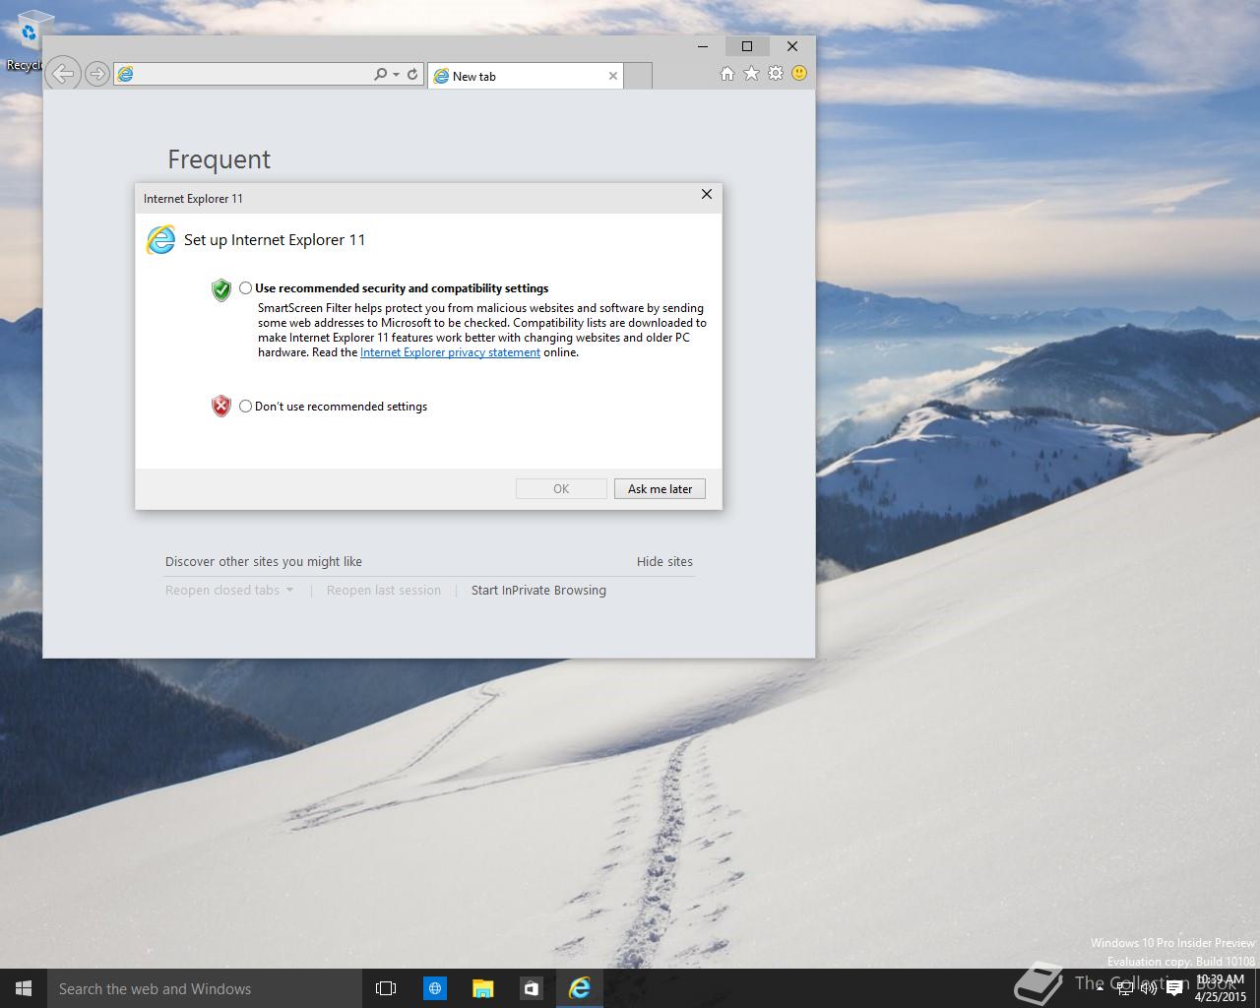This screenshot has height=1008, width=1260.
Task: Open the Action Center notifications icon
Action: click(x=1173, y=989)
